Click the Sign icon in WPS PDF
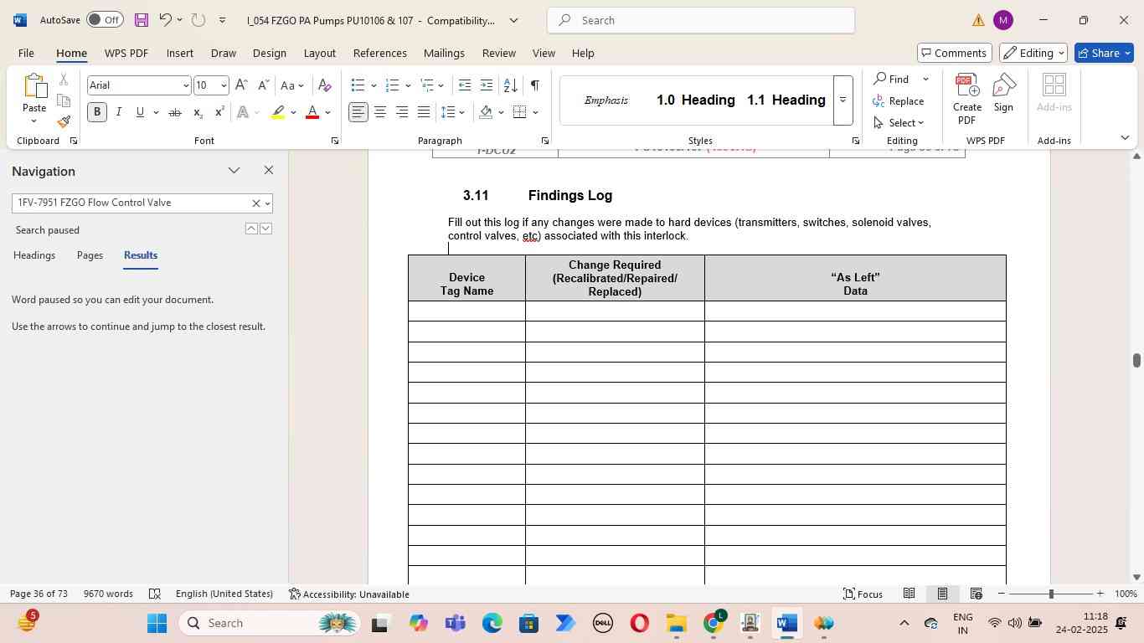The image size is (1144, 643). [x=1003, y=94]
